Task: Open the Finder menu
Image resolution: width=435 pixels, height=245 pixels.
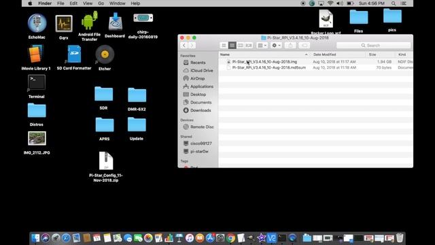Action: point(45,3)
